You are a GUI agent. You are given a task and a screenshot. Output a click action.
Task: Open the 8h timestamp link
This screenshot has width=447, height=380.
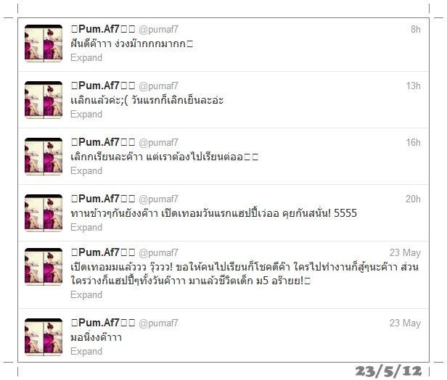coord(416,29)
